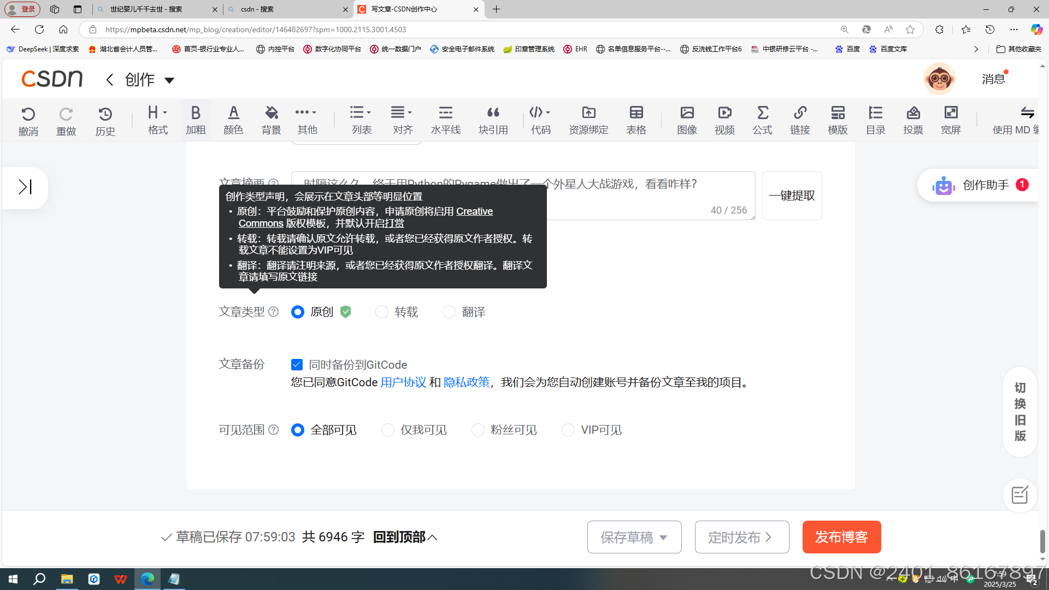Uncheck 同时备份到GitCode checkbox
Image resolution: width=1049 pixels, height=590 pixels.
point(297,364)
